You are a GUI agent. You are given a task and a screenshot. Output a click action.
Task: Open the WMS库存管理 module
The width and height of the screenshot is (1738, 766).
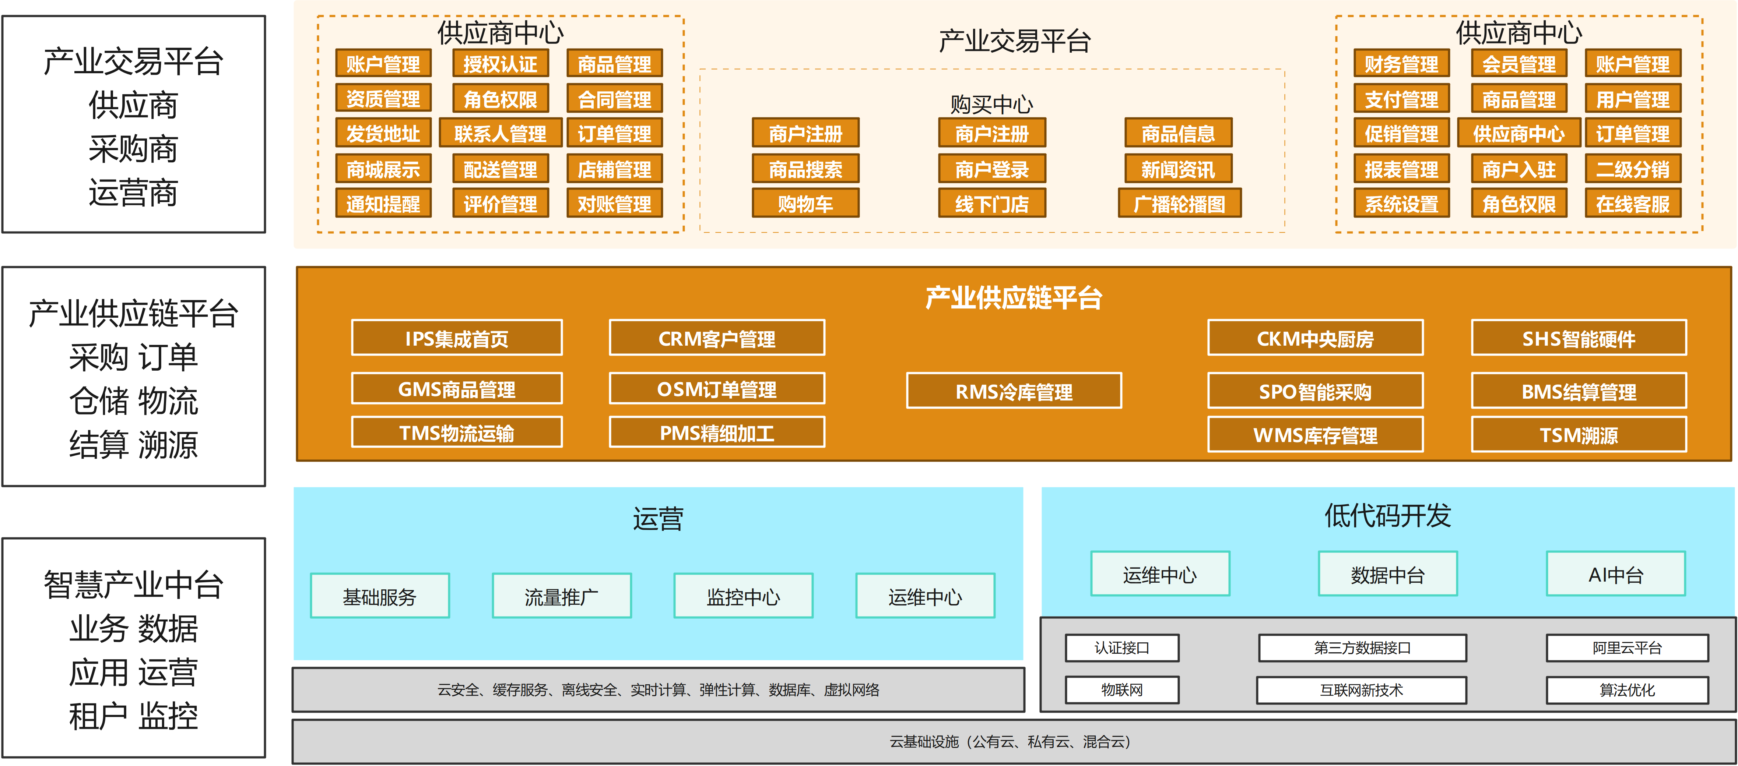click(x=1315, y=435)
